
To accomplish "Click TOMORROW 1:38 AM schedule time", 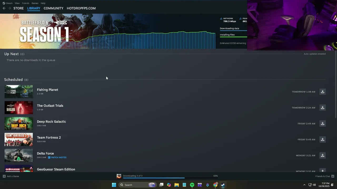I will coord(304,92).
